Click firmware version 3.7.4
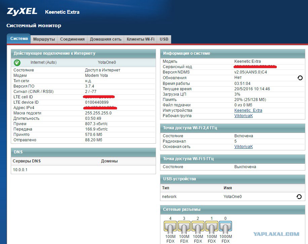This screenshot has height=244, width=308. [89, 86]
